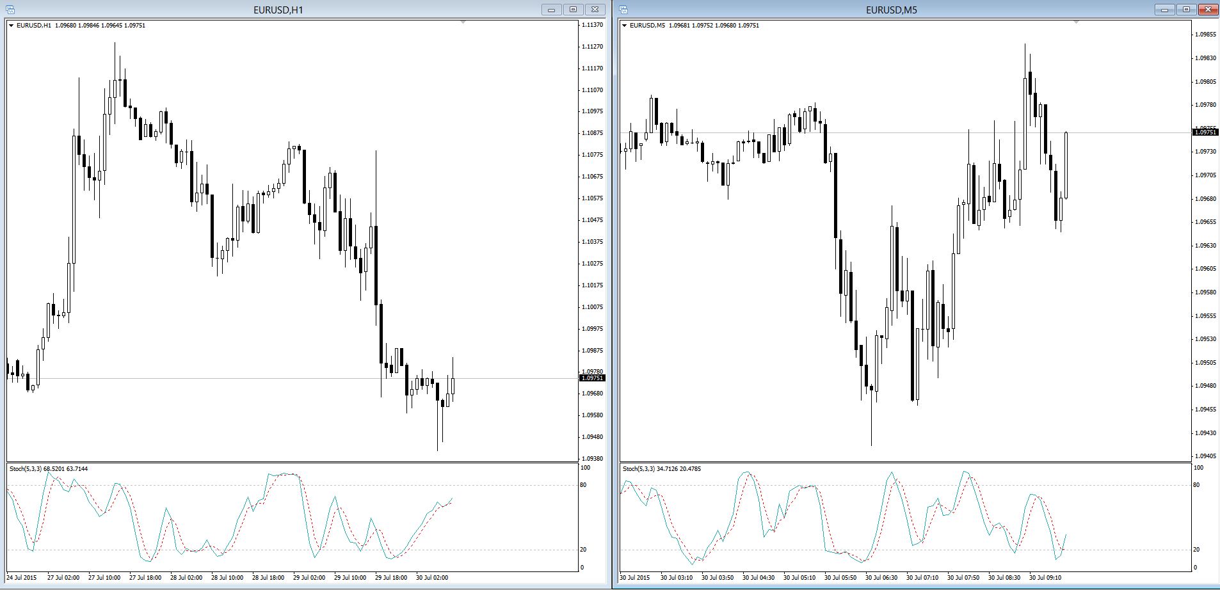Click the 30 Jul 02:00 time label

click(x=432, y=578)
